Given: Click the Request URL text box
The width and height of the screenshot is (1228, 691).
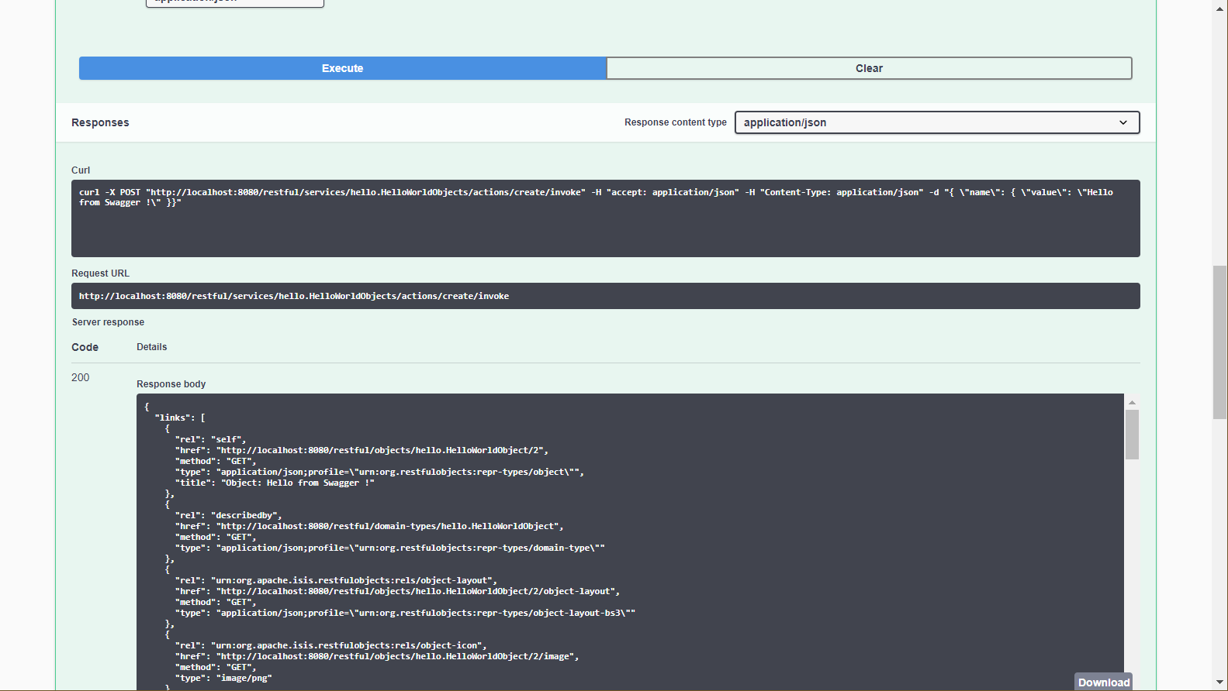Looking at the screenshot, I should pyautogui.click(x=605, y=296).
